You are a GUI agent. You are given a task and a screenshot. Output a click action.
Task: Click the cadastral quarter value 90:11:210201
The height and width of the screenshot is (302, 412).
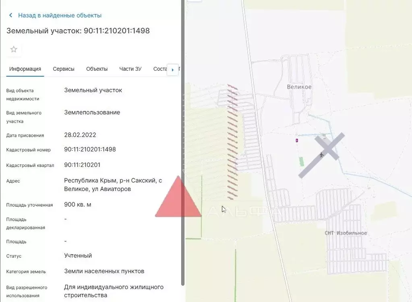82,165
